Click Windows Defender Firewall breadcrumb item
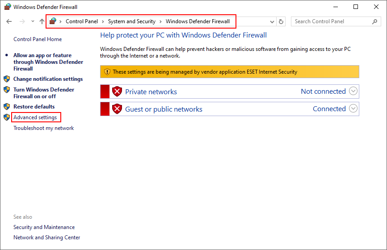Viewport: 387px width, 250px height. [198, 21]
